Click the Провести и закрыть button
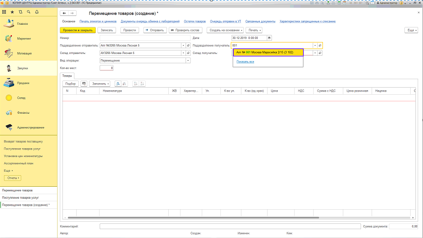 (x=78, y=30)
